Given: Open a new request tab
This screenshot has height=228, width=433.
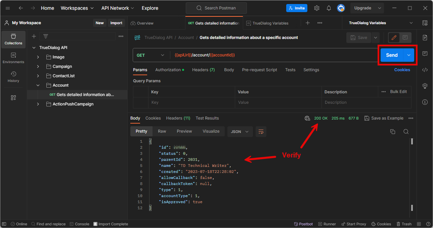Looking at the screenshot, I should (x=308, y=23).
